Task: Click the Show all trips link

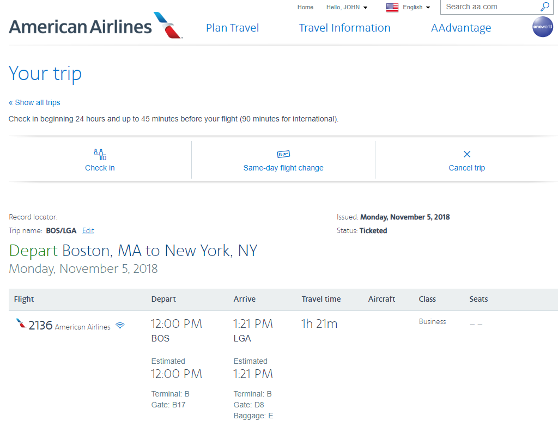Action: [34, 102]
